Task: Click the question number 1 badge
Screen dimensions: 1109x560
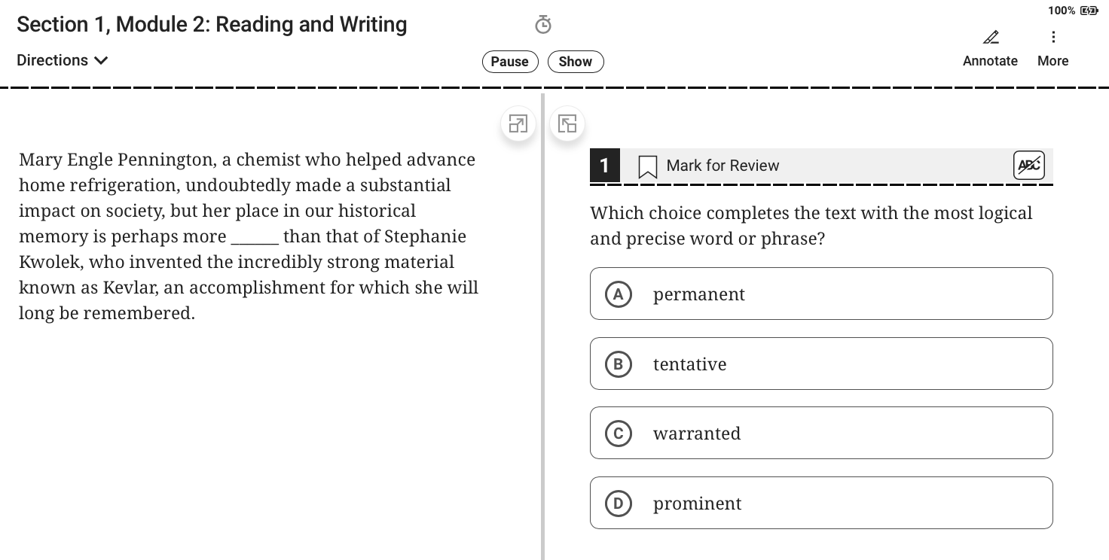Action: pyautogui.click(x=604, y=166)
